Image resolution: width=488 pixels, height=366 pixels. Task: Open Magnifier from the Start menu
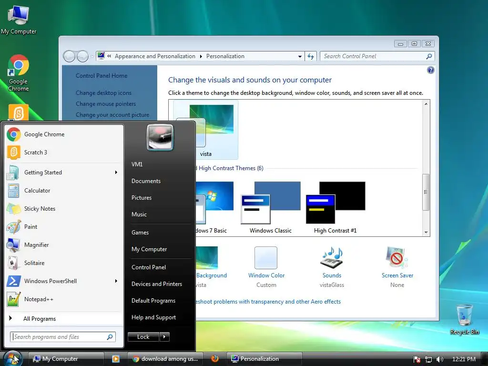tap(64, 245)
